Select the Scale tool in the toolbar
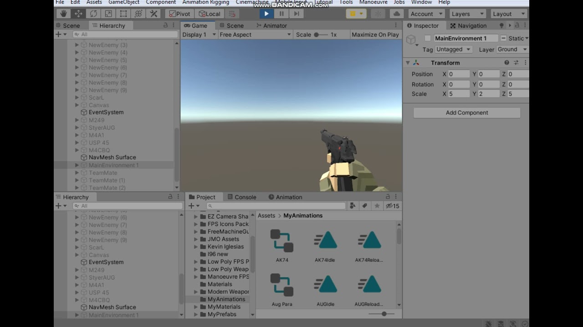The image size is (583, 327). click(x=108, y=14)
